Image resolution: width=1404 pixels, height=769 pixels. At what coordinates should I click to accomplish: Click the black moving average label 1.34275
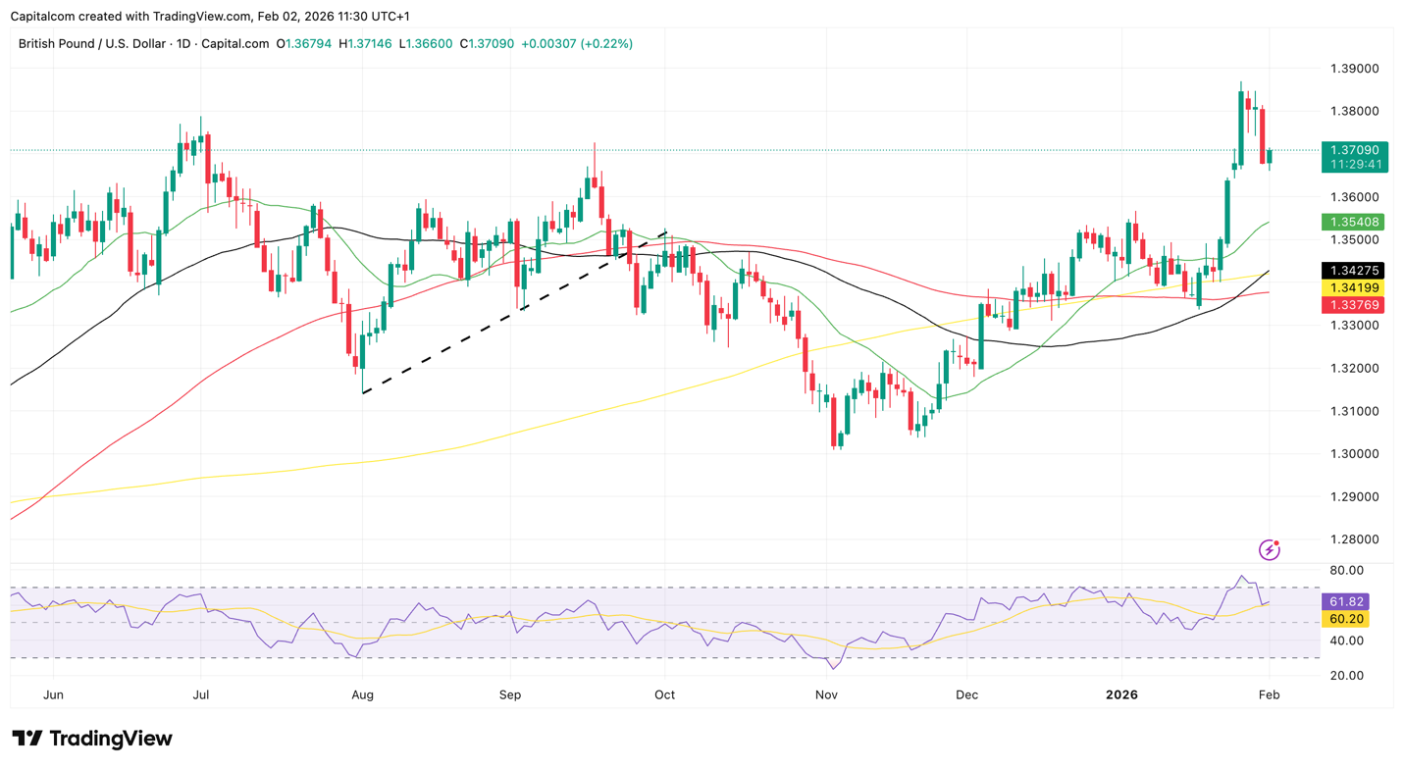click(1354, 271)
